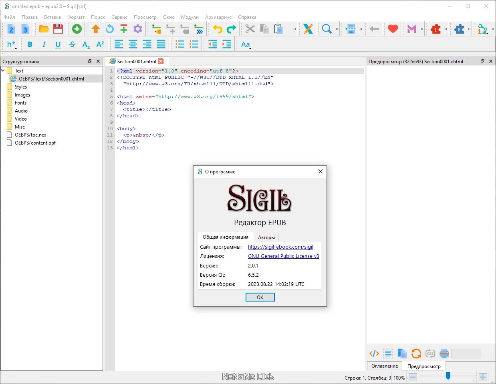The image size is (496, 384).
Task: Click the Find magnifier icon
Action: pyautogui.click(x=327, y=29)
